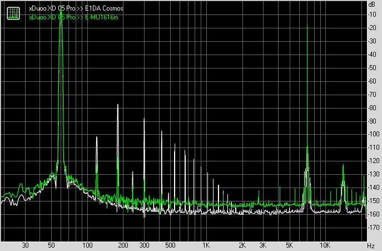Screen dimensions: 382x251
Task: Click the 5K frequency axis label
Action: coord(289,245)
